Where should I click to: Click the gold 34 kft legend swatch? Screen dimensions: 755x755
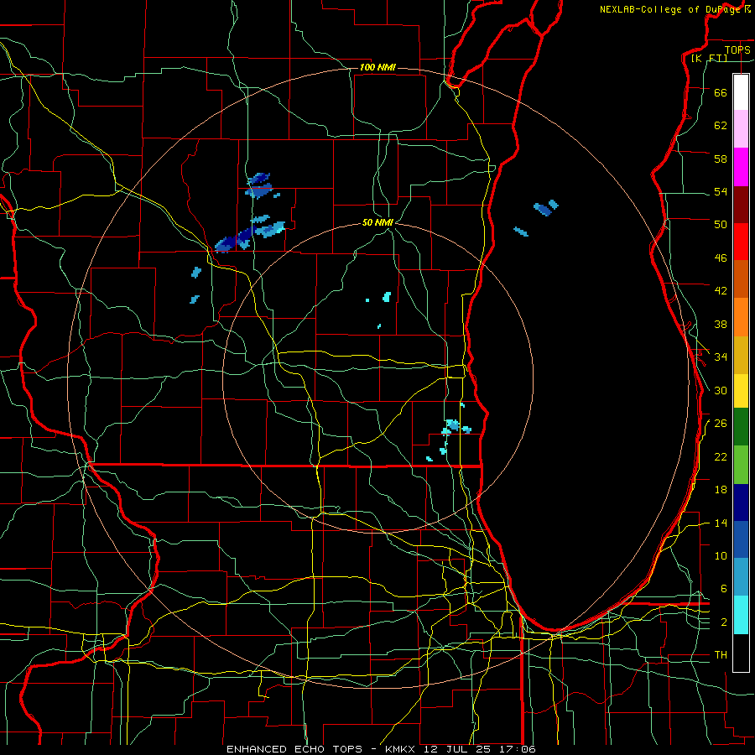pyautogui.click(x=741, y=355)
